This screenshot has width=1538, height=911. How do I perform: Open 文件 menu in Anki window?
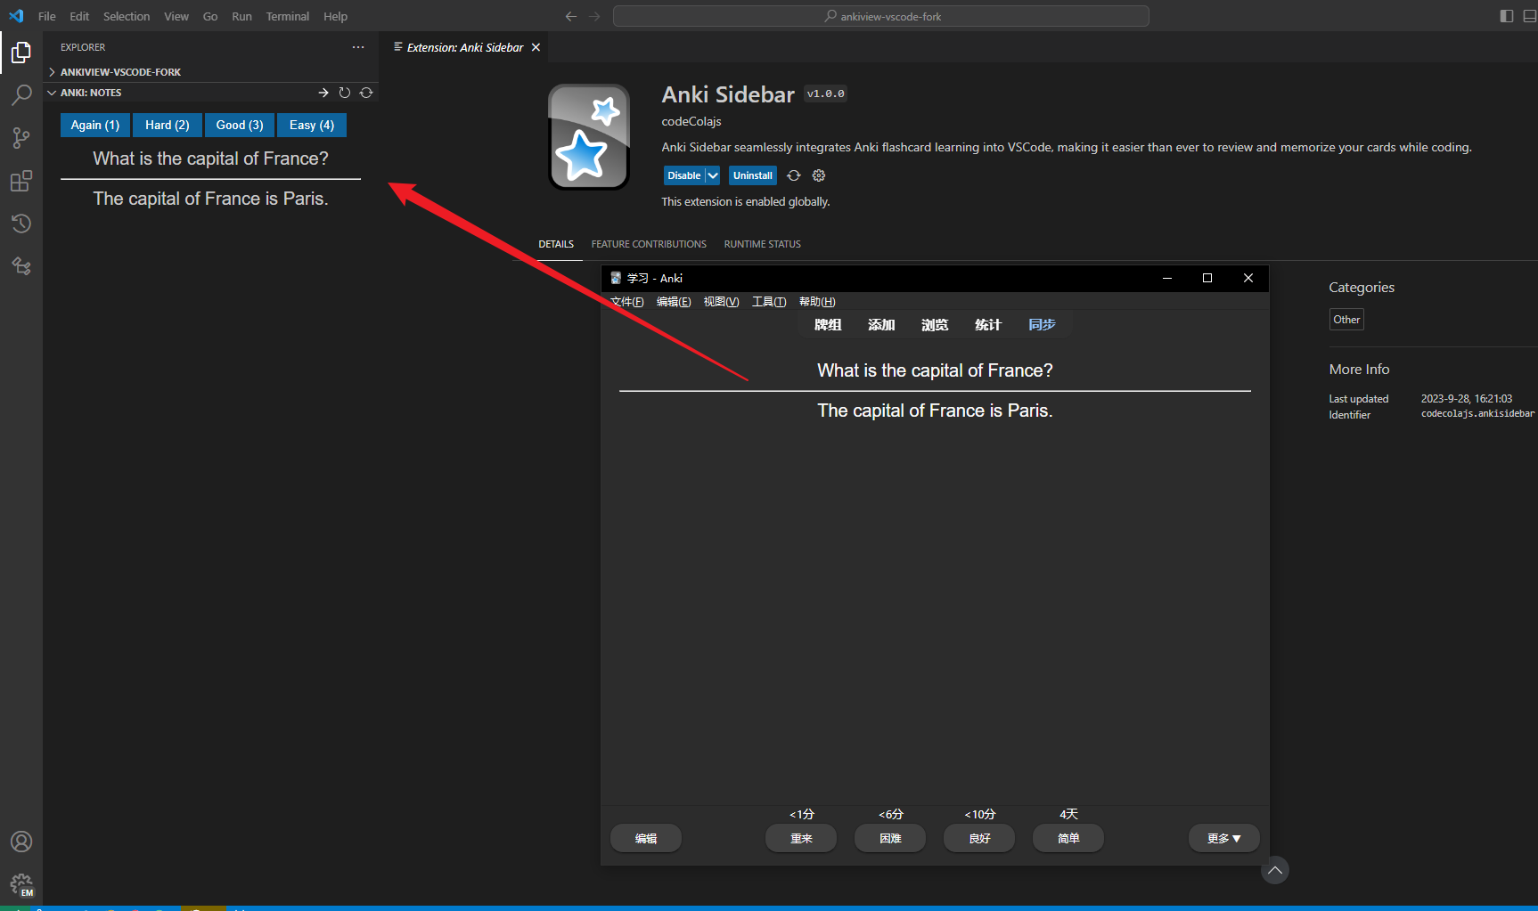[x=627, y=302]
